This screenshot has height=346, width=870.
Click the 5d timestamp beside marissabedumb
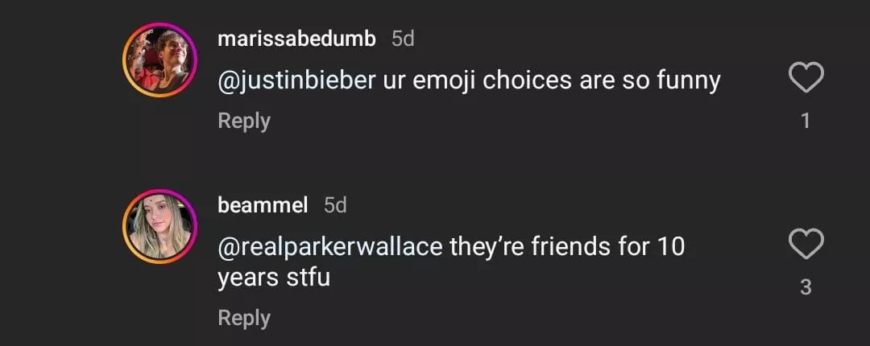pyautogui.click(x=403, y=39)
